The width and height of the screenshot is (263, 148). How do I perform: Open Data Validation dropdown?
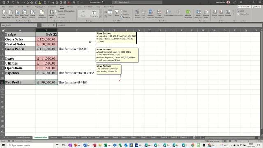[x=159, y=18]
